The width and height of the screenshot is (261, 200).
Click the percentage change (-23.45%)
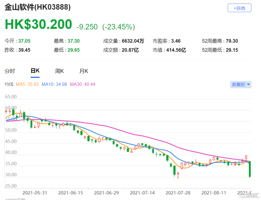[118, 27]
